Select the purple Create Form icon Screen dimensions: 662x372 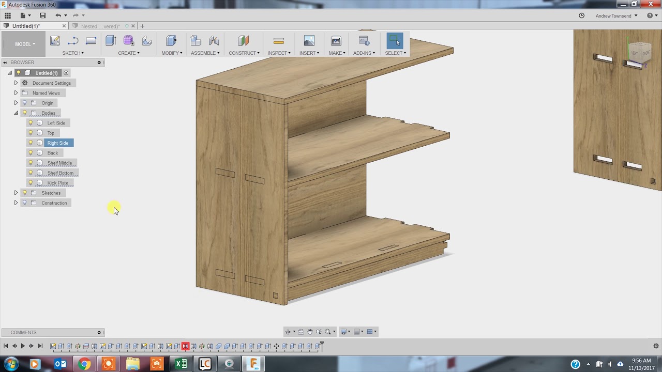pyautogui.click(x=129, y=41)
